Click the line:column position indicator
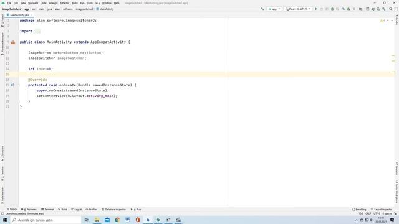 [x=361, y=214]
